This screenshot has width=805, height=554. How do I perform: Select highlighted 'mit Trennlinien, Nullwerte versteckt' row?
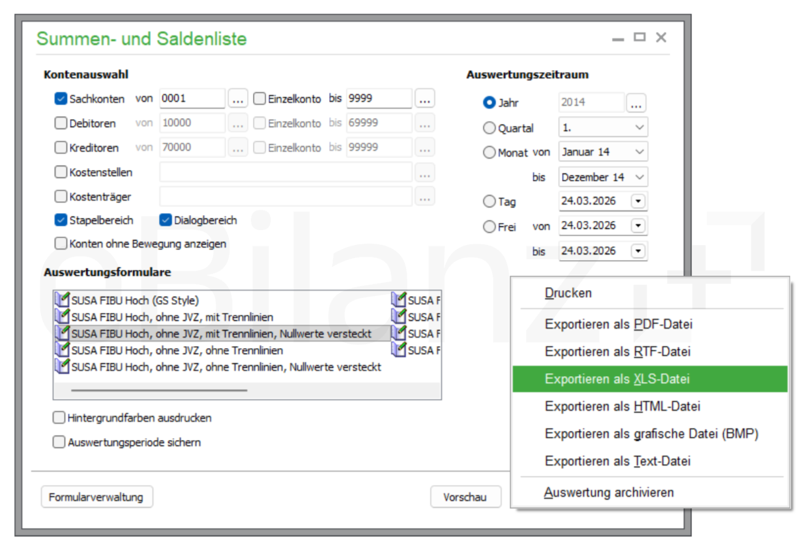click(x=222, y=334)
